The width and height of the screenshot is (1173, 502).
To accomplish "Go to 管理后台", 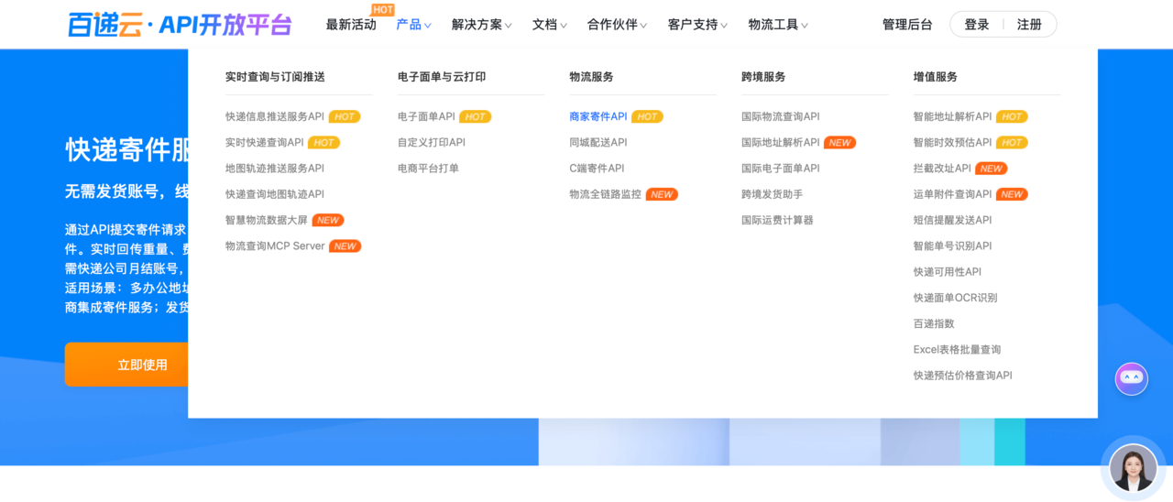I will click(x=906, y=25).
